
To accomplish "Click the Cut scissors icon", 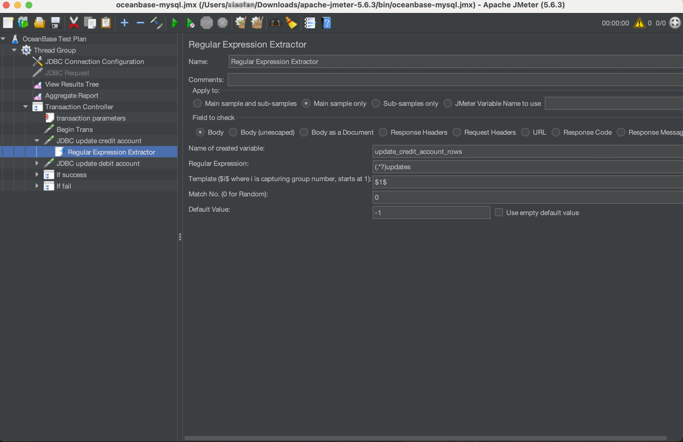I will (73, 23).
